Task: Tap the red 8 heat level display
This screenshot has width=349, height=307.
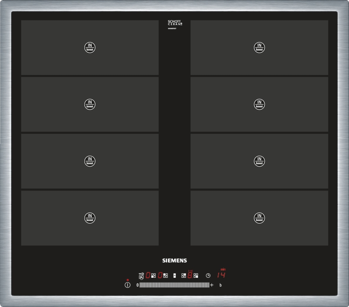Action: coord(190,275)
